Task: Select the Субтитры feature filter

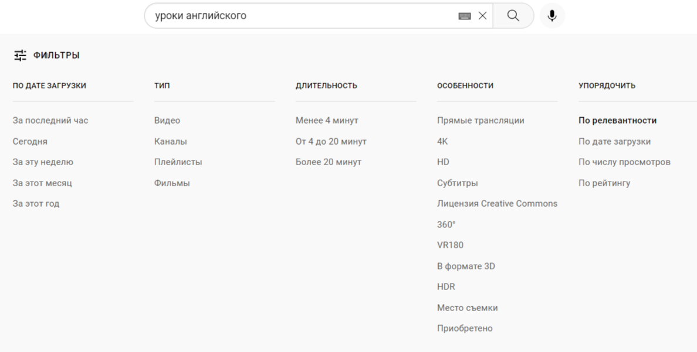Action: coord(458,183)
